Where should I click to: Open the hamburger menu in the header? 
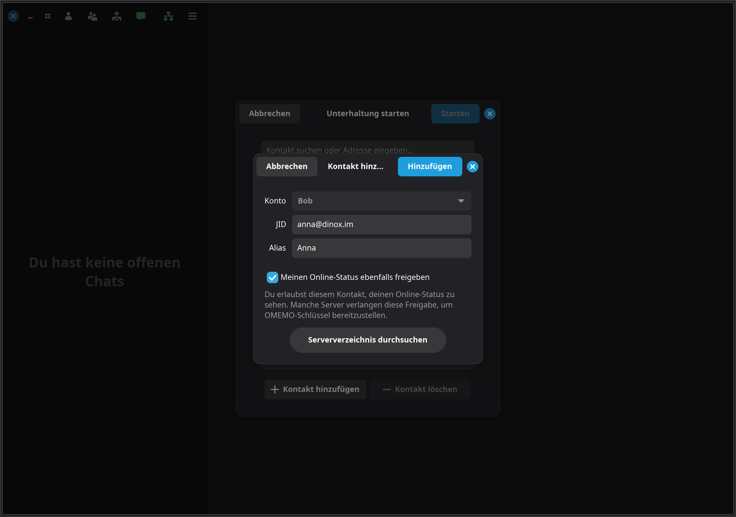point(192,16)
